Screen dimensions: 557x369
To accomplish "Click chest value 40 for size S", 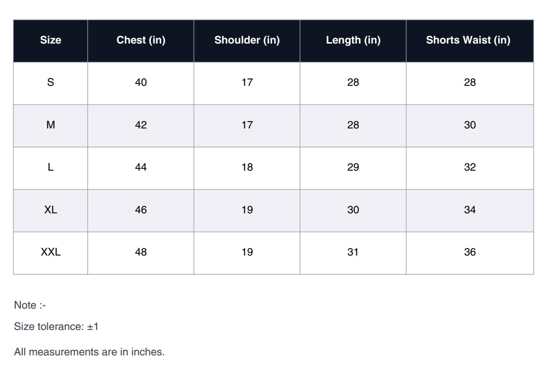I will (141, 83).
